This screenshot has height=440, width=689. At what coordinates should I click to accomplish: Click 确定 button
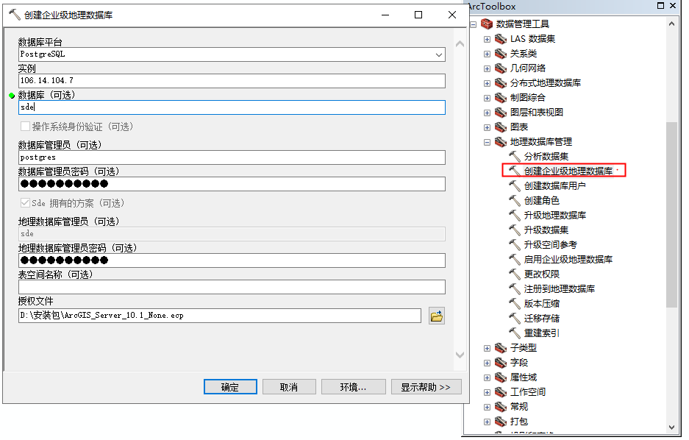pyautogui.click(x=230, y=387)
